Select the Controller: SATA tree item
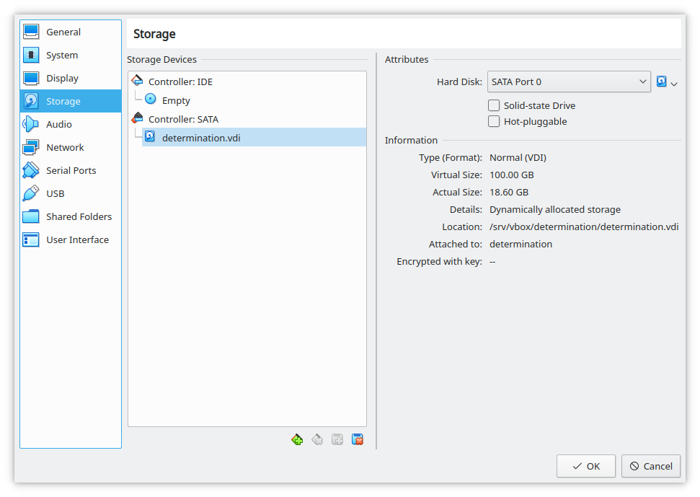Screen dimensions: 700x497 [x=183, y=119]
